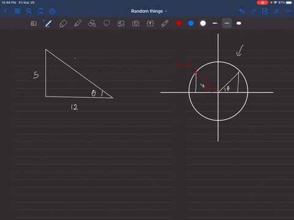Select the Lasso selection tool

click(x=107, y=23)
